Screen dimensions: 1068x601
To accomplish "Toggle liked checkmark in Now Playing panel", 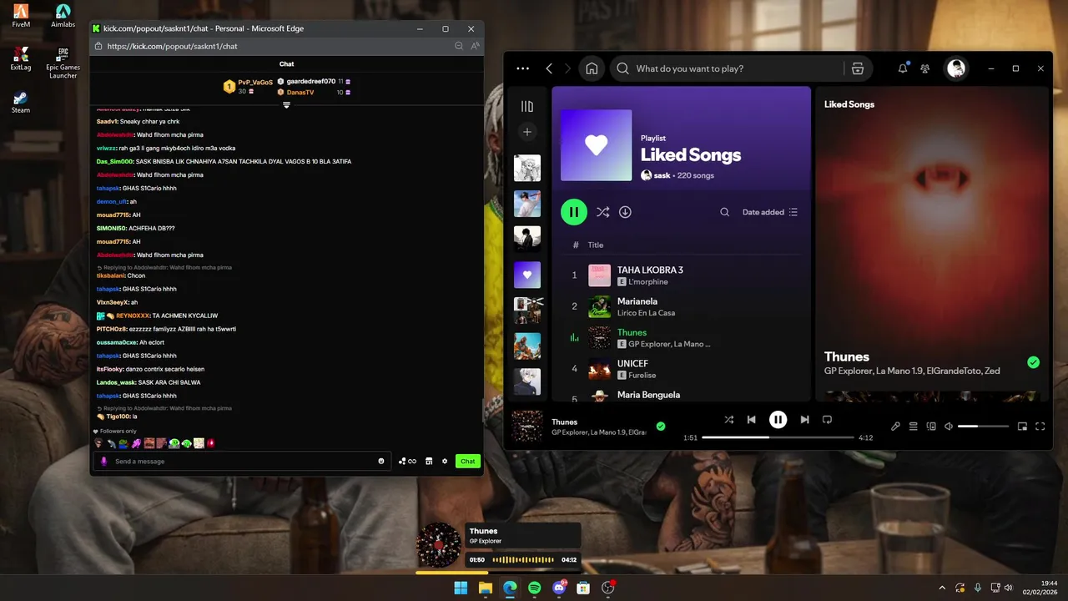I will coord(1033,362).
